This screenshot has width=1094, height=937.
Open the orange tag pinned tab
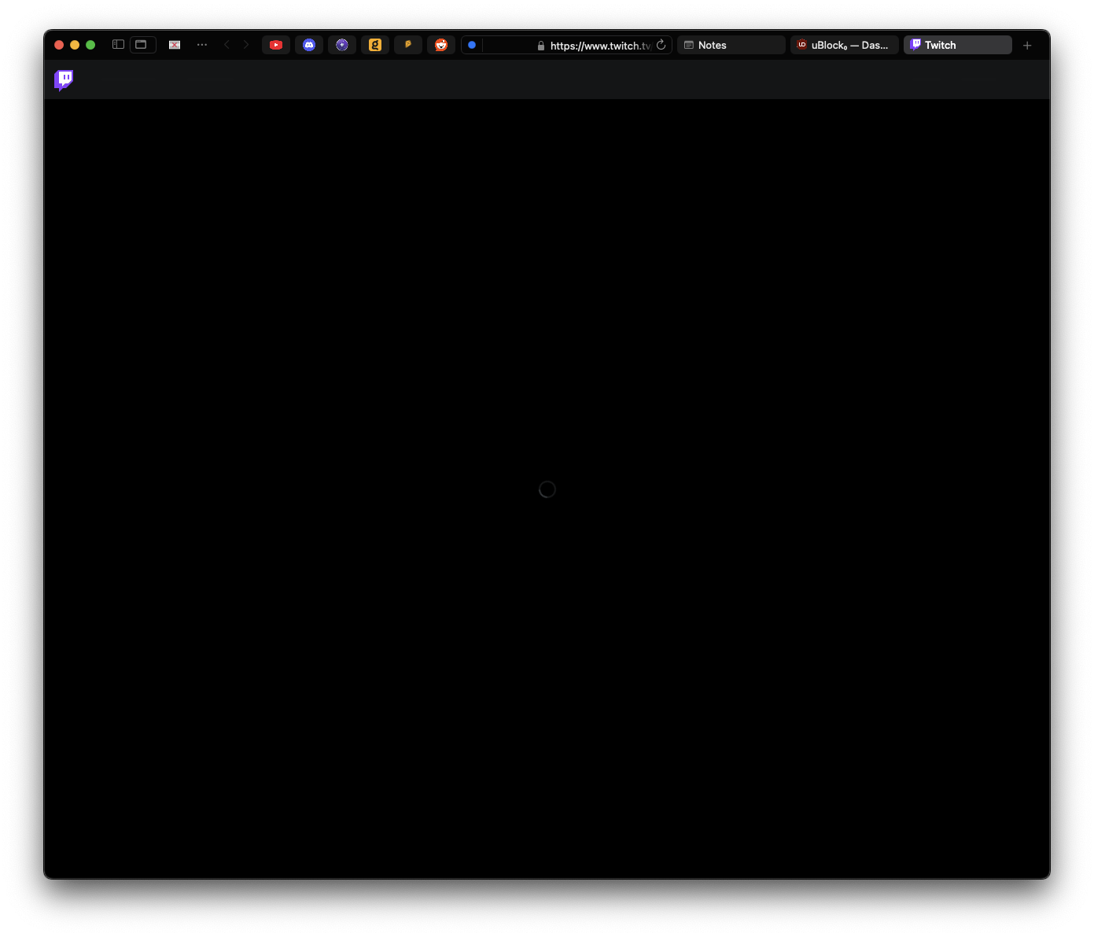pyautogui.click(x=408, y=45)
